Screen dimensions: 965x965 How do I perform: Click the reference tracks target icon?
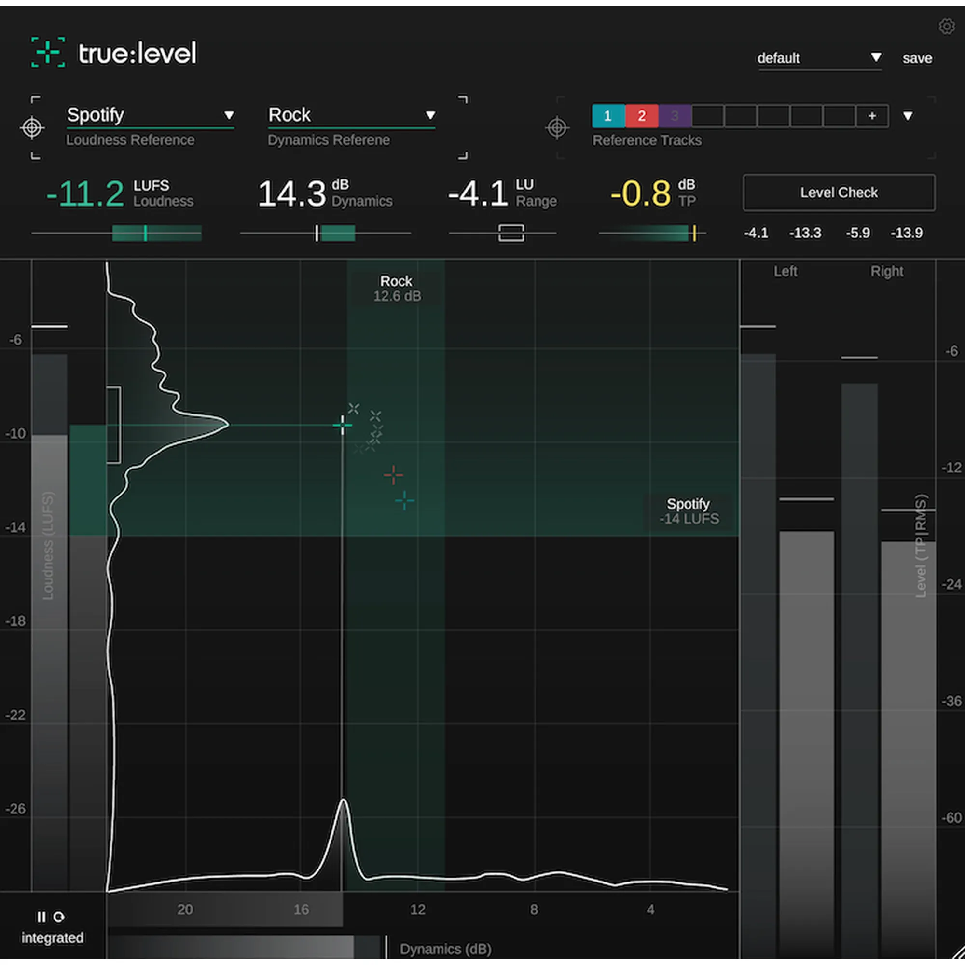pos(557,128)
